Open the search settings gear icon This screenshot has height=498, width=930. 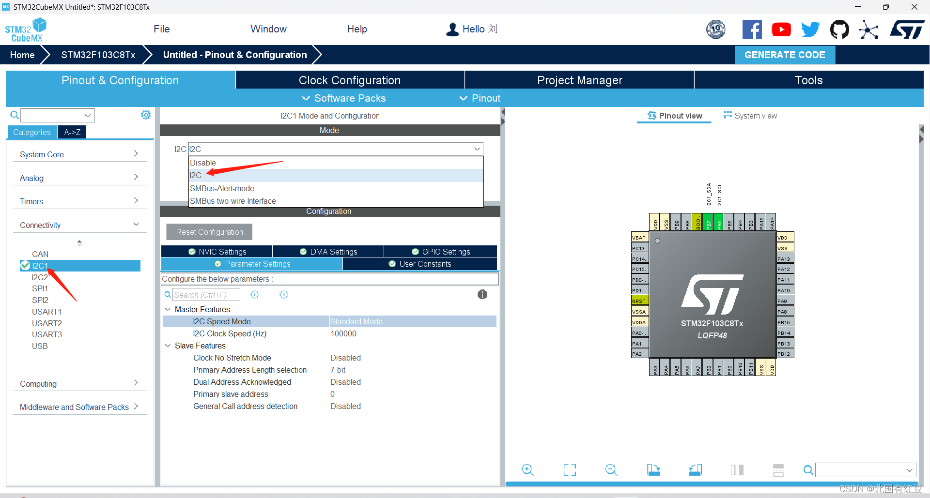(x=145, y=115)
